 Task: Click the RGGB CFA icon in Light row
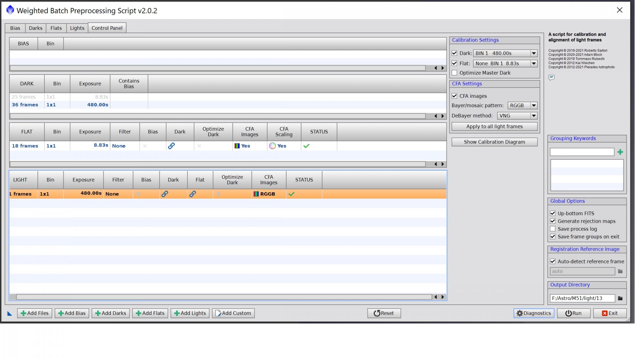[x=256, y=194]
